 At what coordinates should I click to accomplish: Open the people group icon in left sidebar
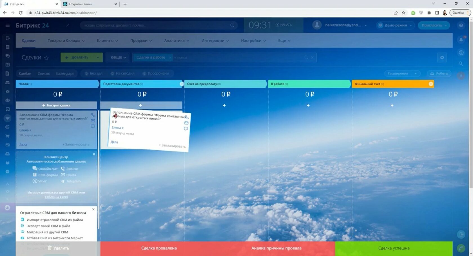pos(8,100)
